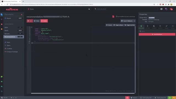This screenshot has height=99, width=176.
Task: Reload the page in the browser
Action: [x=7, y=4]
